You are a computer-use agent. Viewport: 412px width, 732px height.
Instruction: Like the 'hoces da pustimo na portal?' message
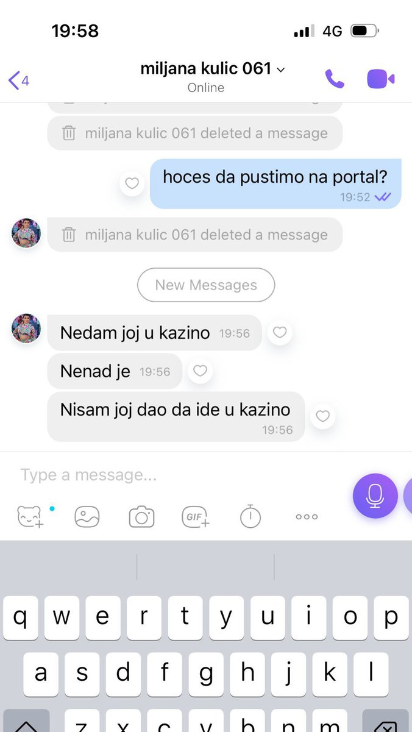point(132,183)
